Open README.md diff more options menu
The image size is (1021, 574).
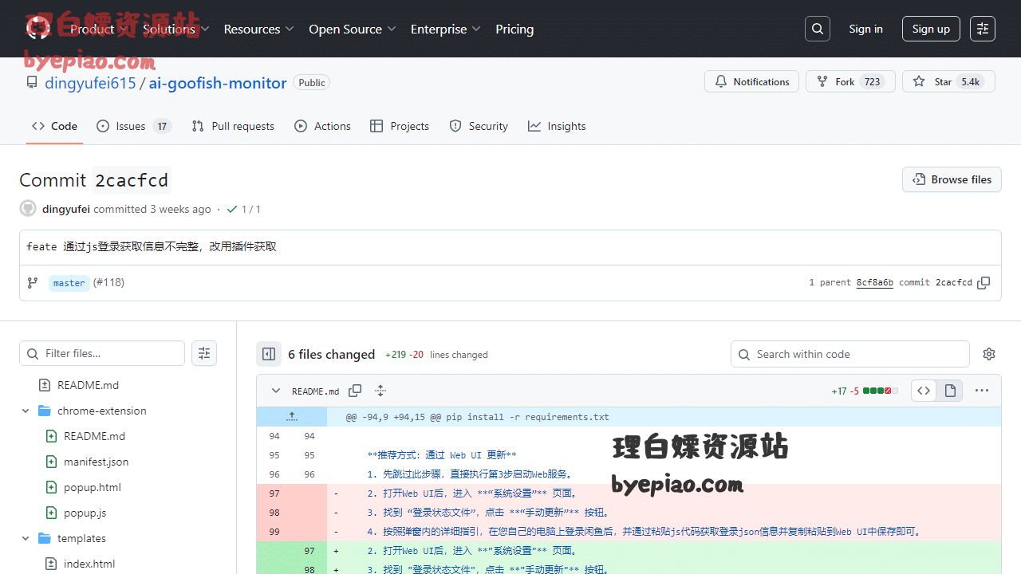point(982,391)
